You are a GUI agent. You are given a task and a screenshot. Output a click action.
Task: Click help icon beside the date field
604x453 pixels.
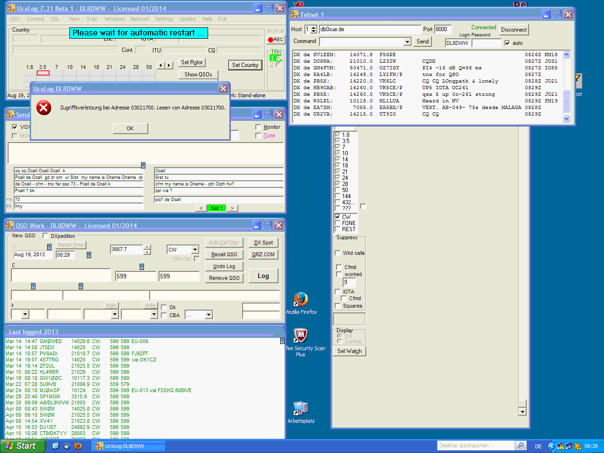[49, 247]
